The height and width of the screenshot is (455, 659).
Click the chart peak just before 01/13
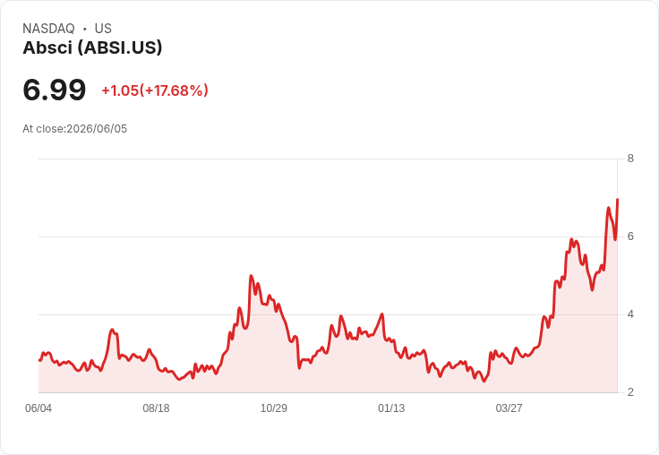pos(382,313)
